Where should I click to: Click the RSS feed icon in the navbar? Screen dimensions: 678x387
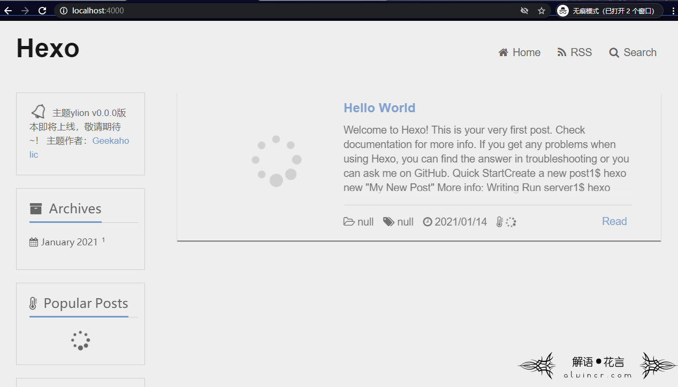pos(560,52)
